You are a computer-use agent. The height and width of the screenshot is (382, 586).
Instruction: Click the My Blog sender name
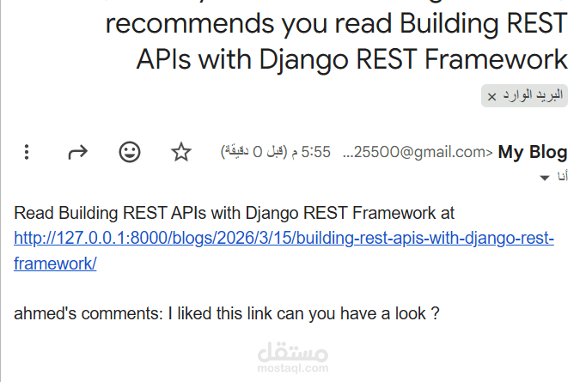533,152
